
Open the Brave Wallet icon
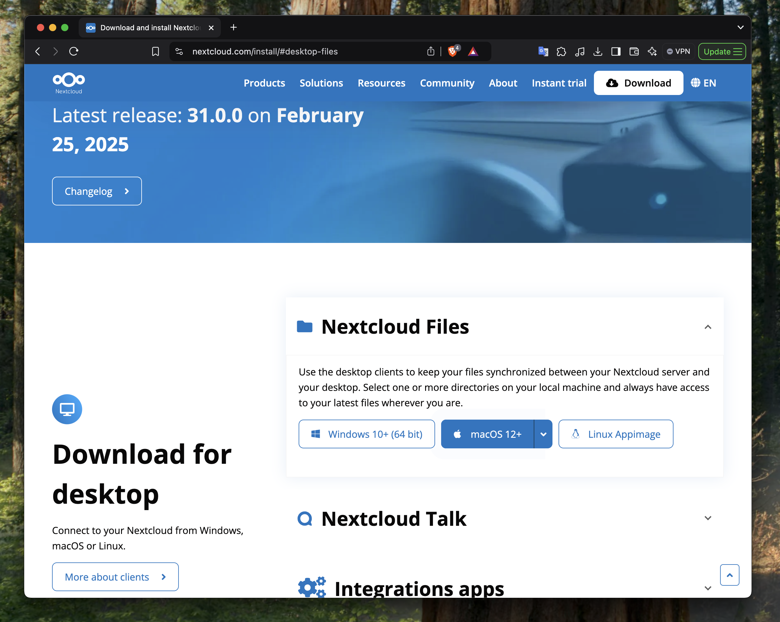pyautogui.click(x=634, y=51)
